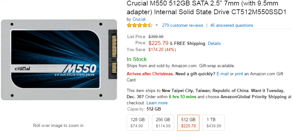The height and width of the screenshot is (136, 293).
Task: Open the 279 customer reviews link
Action: 182,25
